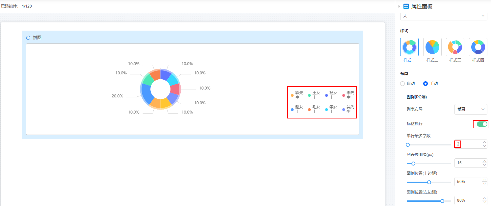
Task: Click the 饼图 component title
Action: [37, 38]
